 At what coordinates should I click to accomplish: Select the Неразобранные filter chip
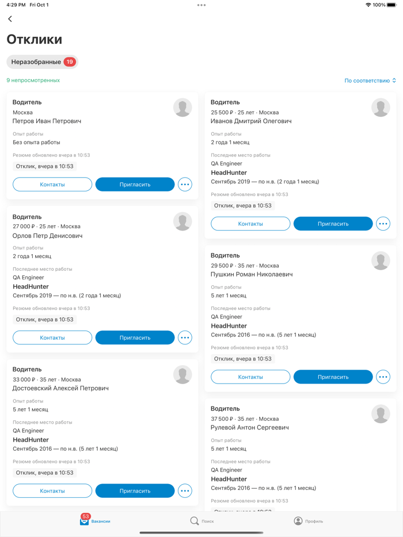click(x=43, y=62)
